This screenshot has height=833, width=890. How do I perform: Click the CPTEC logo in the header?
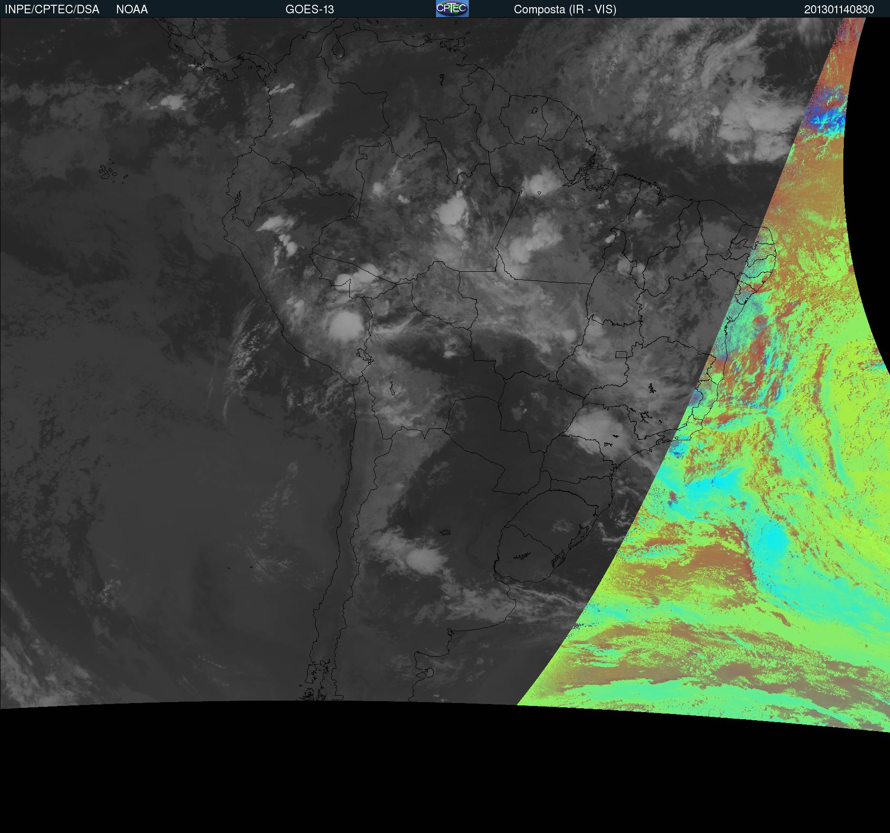pos(452,9)
